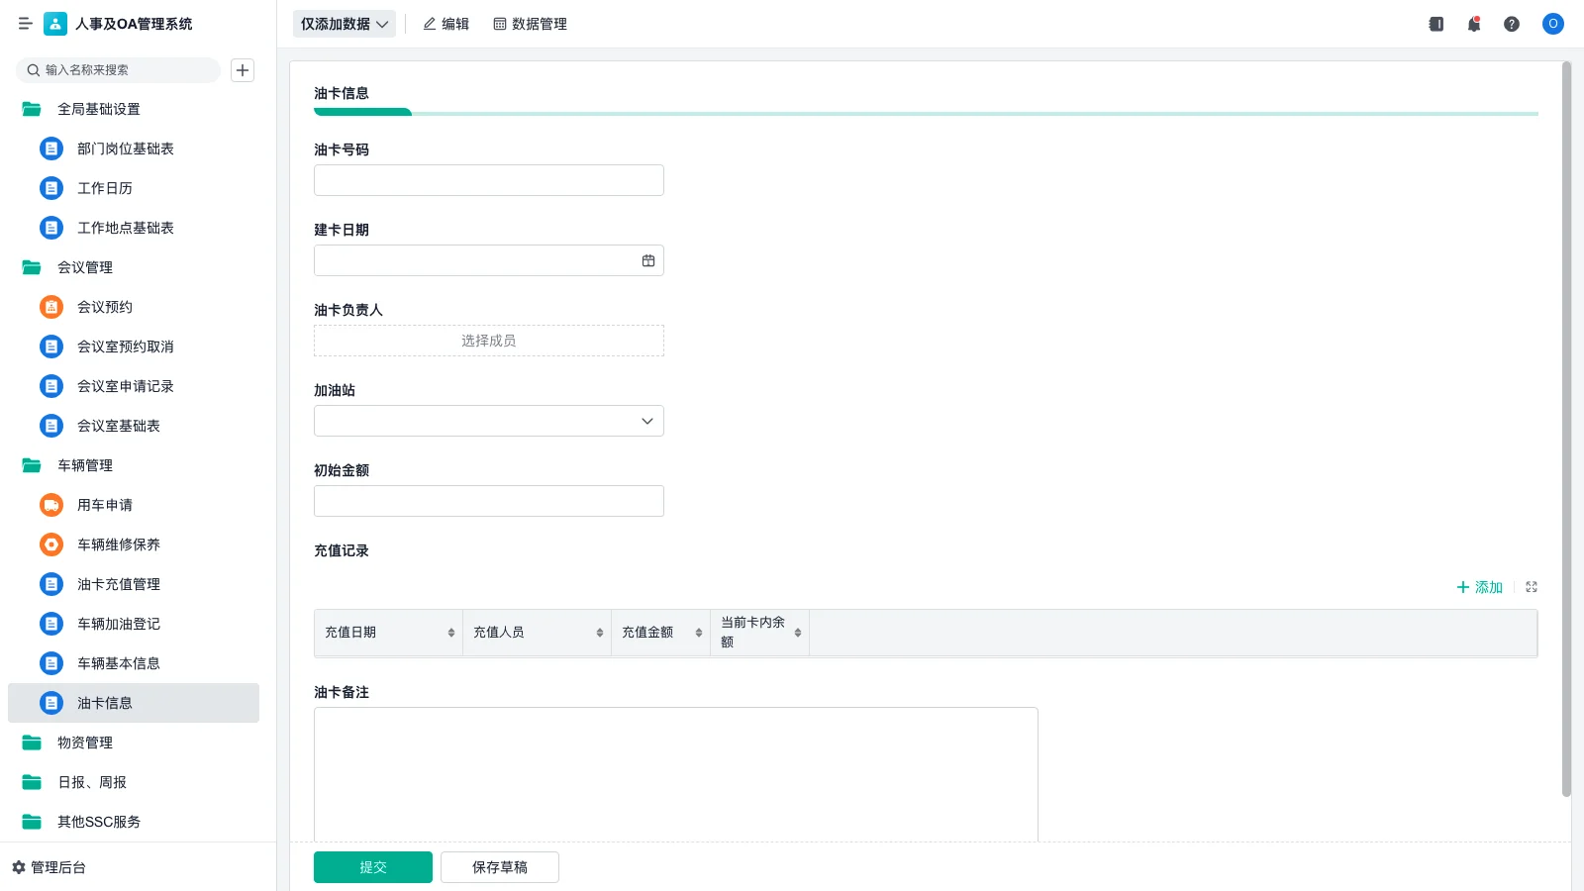Click into the 油卡号码 input

[489, 180]
